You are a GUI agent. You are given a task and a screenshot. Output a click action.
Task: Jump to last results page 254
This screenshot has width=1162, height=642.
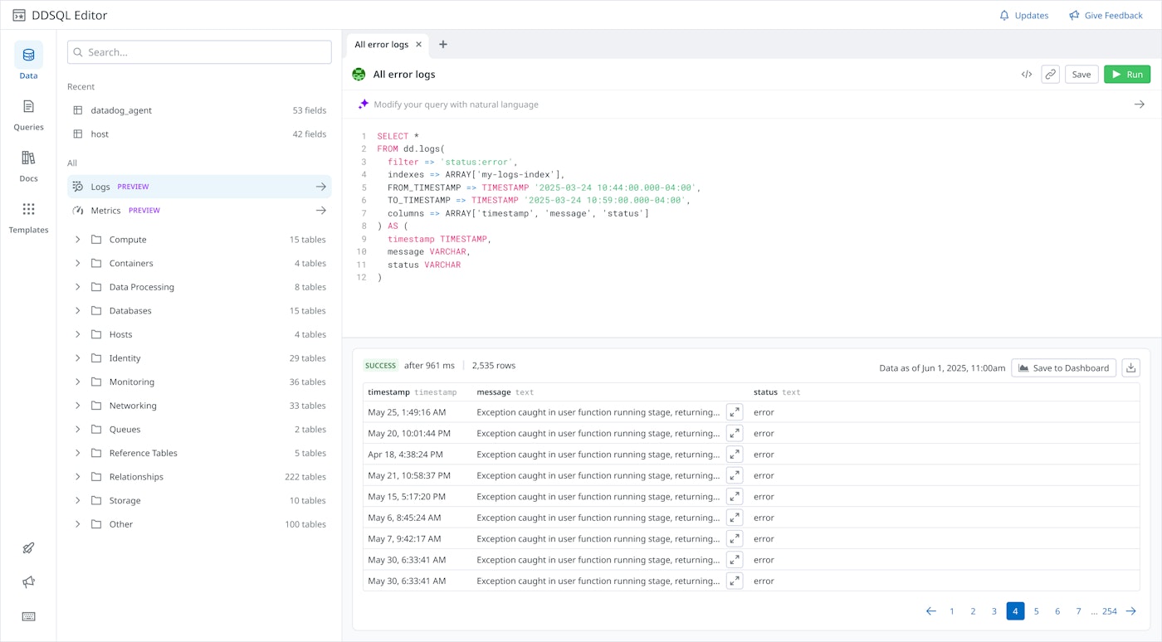pos(1110,611)
